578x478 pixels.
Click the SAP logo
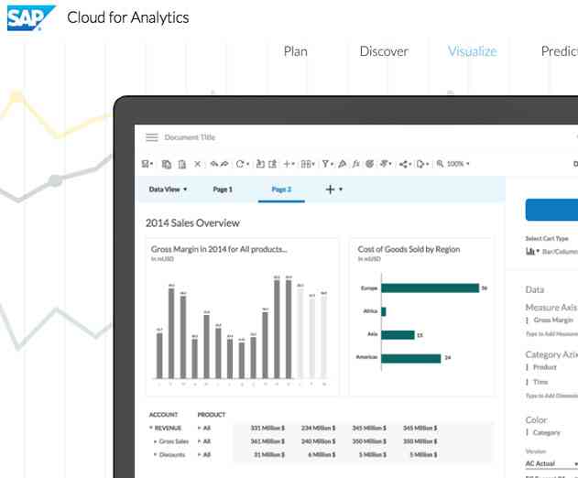[31, 17]
